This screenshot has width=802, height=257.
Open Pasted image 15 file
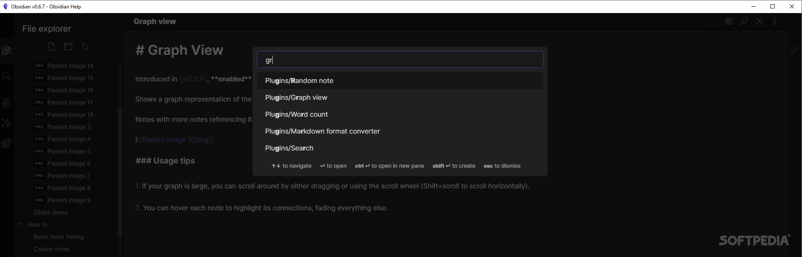(x=70, y=78)
